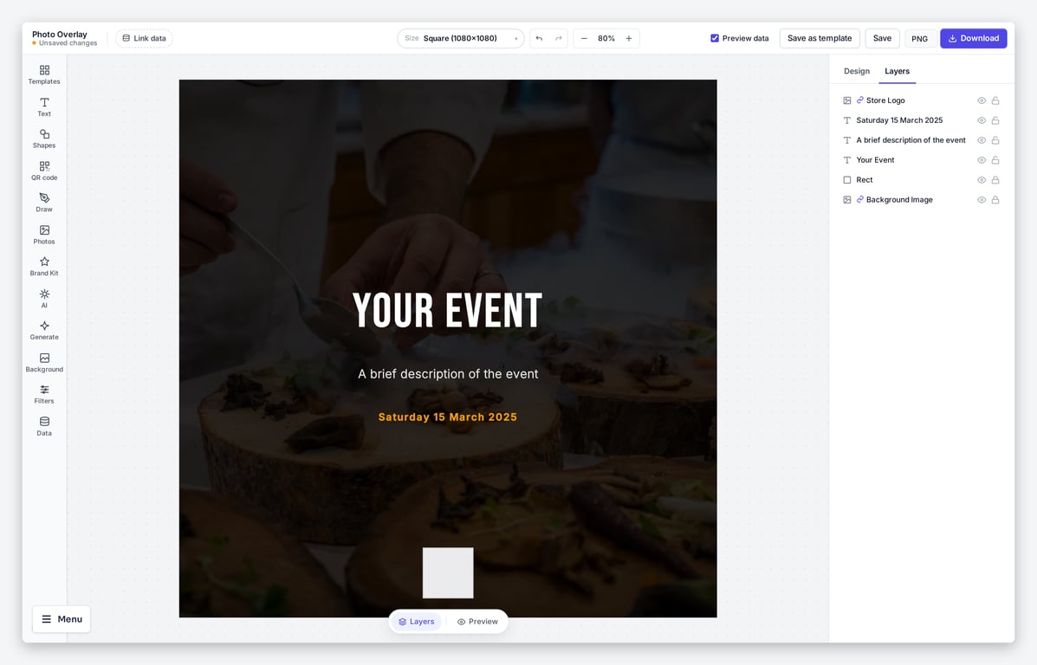Viewport: 1037px width, 665px height.
Task: Hide the Background Image layer
Action: (x=982, y=200)
